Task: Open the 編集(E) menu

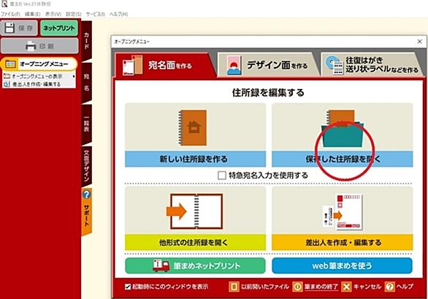Action: pos(33,14)
